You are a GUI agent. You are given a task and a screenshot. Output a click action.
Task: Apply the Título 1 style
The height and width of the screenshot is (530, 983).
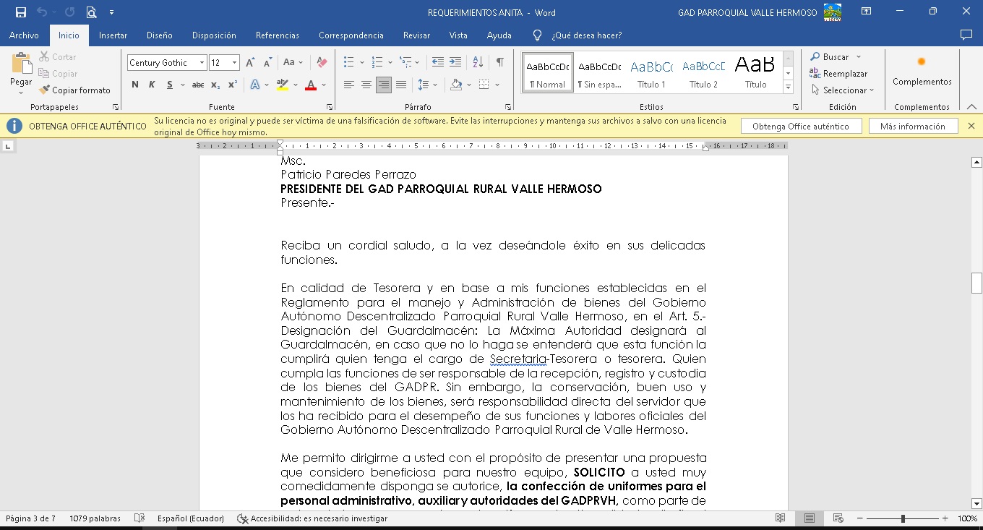click(651, 72)
